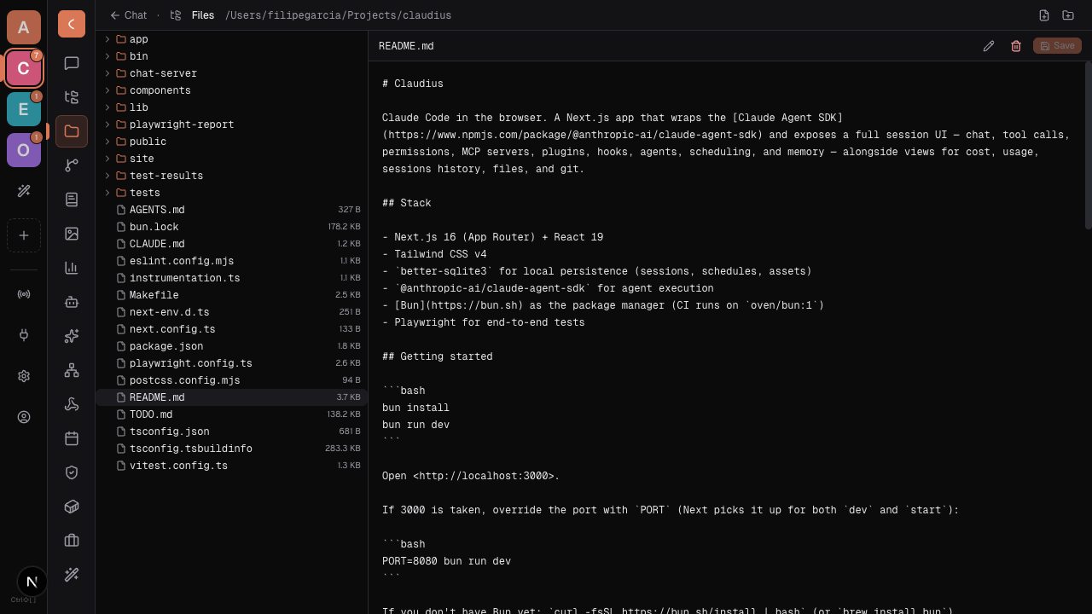This screenshot has width=1092, height=614.
Task: Open the sparkles icon in sidebar
Action: click(x=72, y=336)
